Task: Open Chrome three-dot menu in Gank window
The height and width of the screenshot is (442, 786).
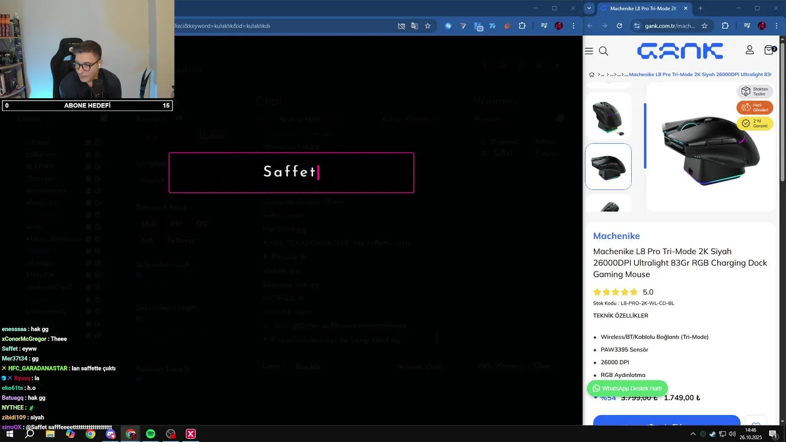Action: click(777, 26)
